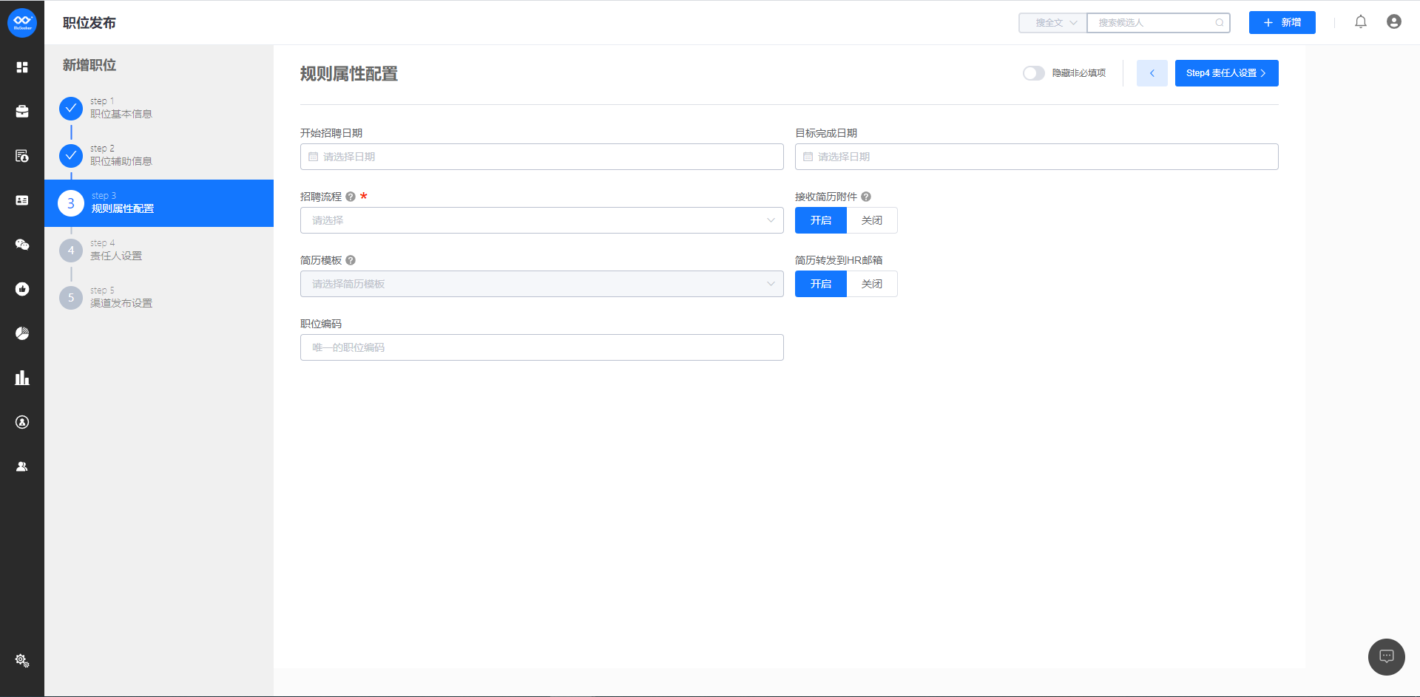Screen dimensions: 1420x697
Task: Click help icon next to 招聘流程
Action: click(x=351, y=197)
